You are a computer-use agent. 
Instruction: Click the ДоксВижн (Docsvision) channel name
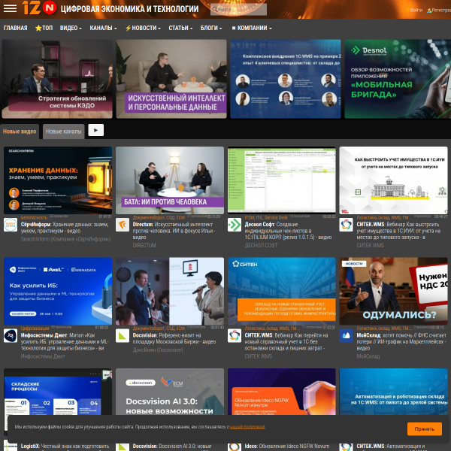coord(158,350)
